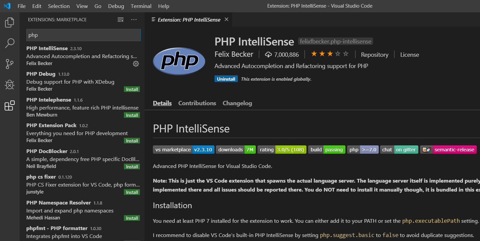Click the downloads 7M badge
This screenshot has height=241, width=480.
click(x=236, y=150)
